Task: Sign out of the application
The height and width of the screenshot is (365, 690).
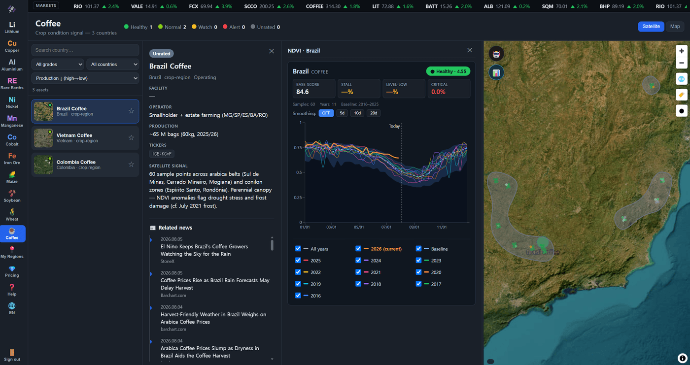Action: pos(12,355)
